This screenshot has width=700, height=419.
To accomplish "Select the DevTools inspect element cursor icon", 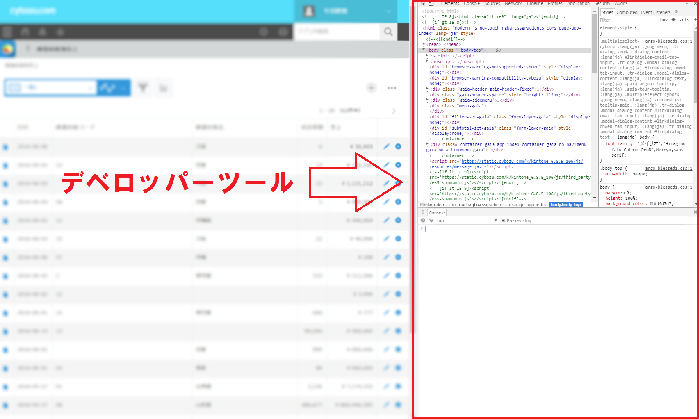I will 423,4.
